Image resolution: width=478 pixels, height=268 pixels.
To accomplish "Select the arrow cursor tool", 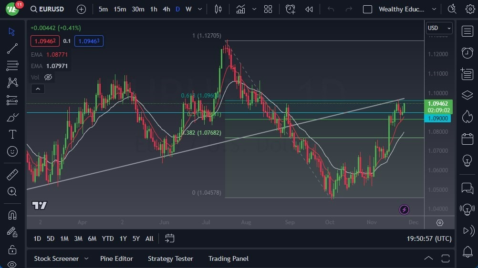I will pos(12,31).
